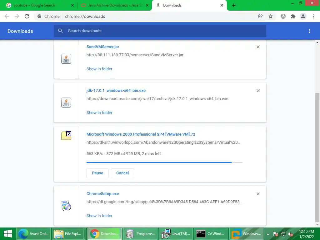
Task: Click the 7z archive icon for Windows 2000
Action: (x=66, y=136)
